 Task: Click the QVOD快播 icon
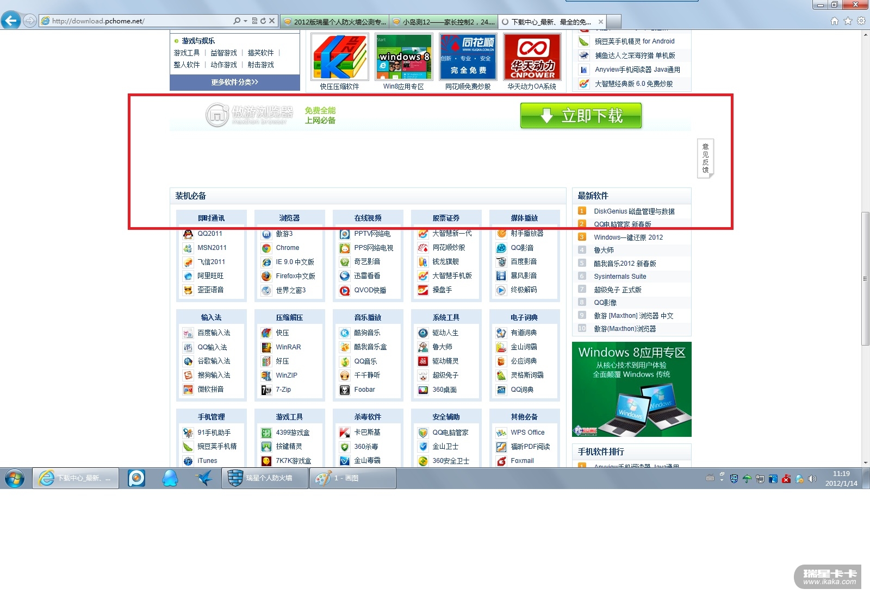coord(345,290)
